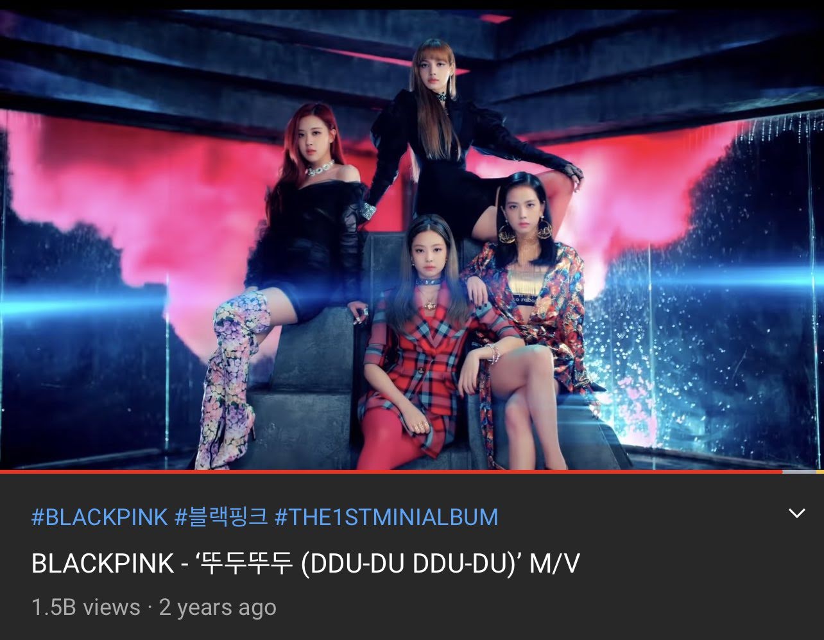Open the Korean #블랙핑크 hashtag
The image size is (824, 640).
[221, 517]
